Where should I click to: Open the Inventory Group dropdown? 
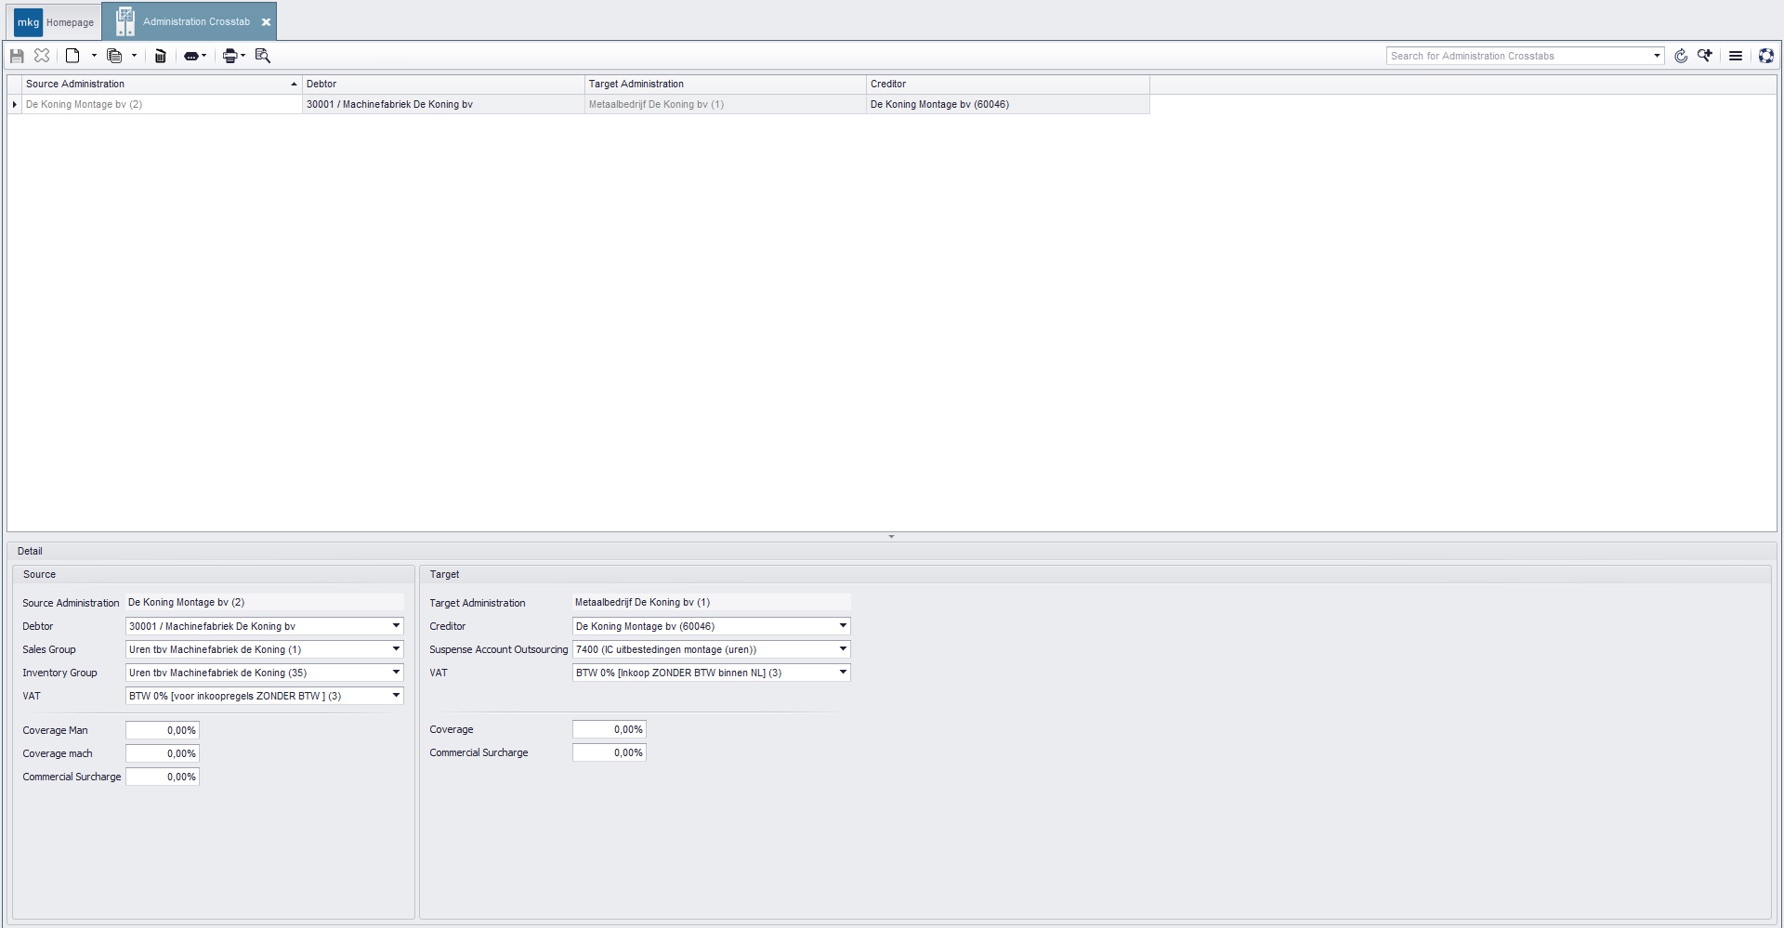(x=396, y=673)
